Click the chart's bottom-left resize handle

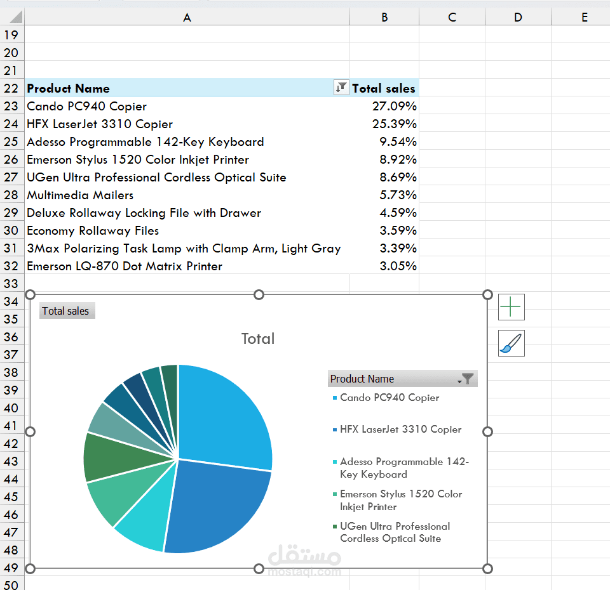click(x=30, y=568)
